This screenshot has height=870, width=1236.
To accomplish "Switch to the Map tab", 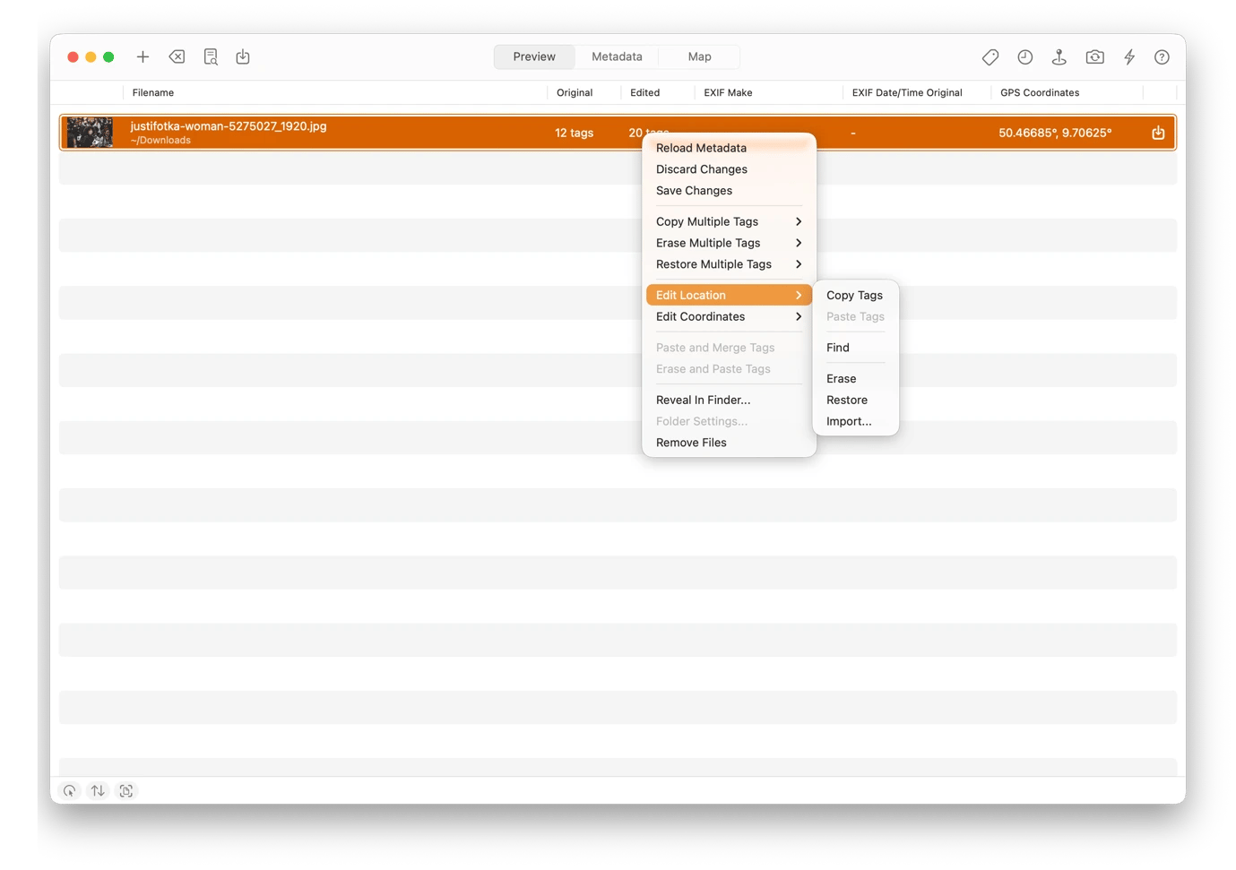I will [x=699, y=56].
